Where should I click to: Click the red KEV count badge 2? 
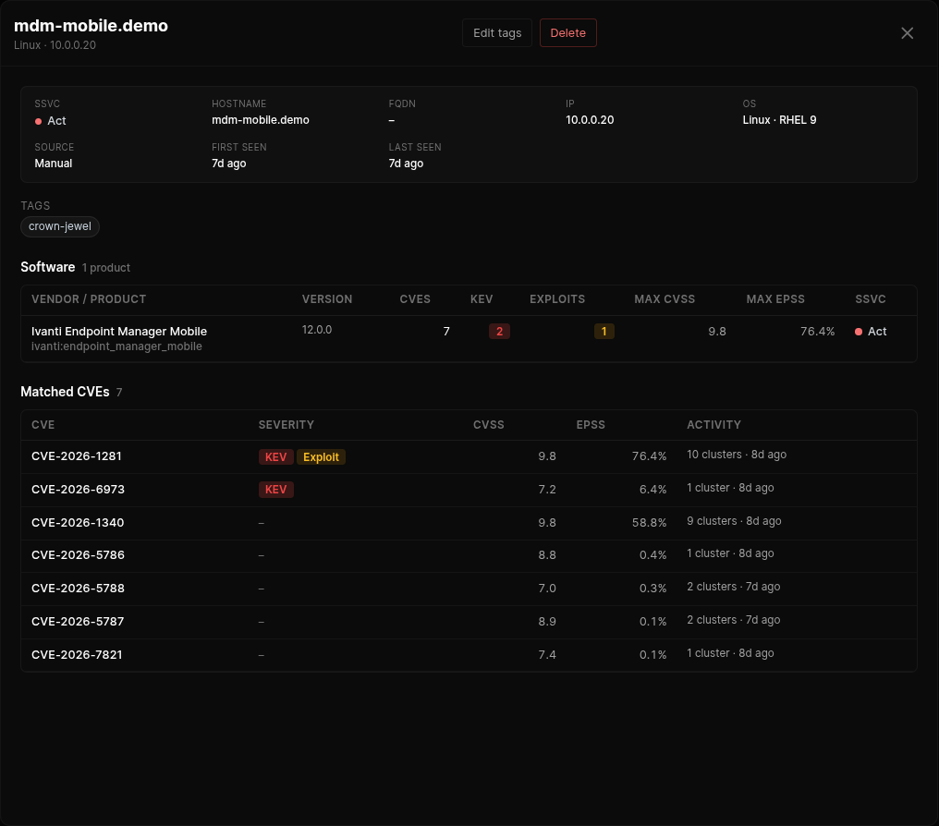click(x=499, y=331)
